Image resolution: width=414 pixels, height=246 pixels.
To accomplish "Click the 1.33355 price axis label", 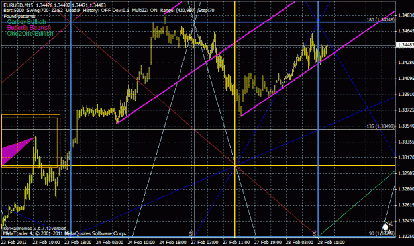I will 406,142.
